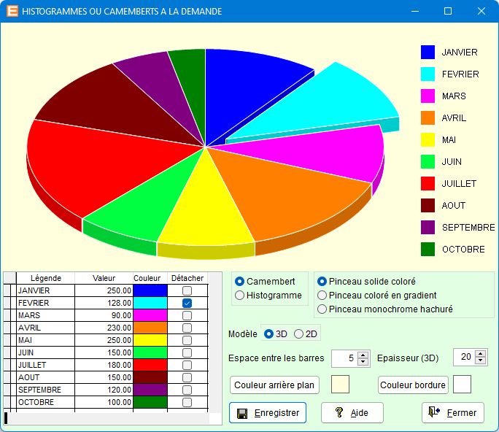
Task: Click the orange AVRIL color cell
Action: [x=150, y=328]
